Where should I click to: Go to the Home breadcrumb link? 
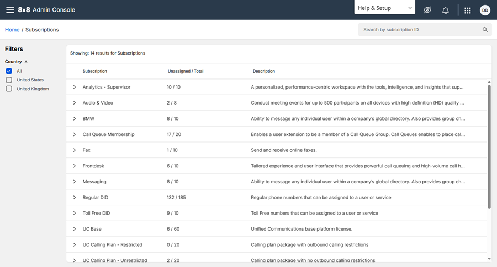(x=12, y=30)
